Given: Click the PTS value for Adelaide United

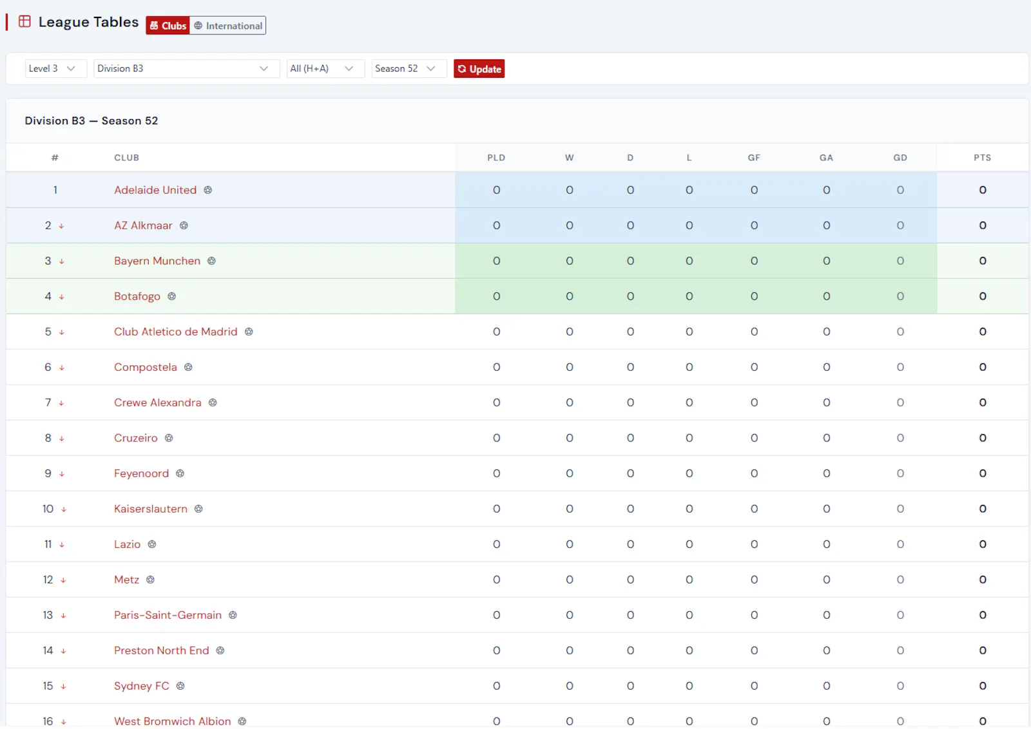Looking at the screenshot, I should [982, 190].
